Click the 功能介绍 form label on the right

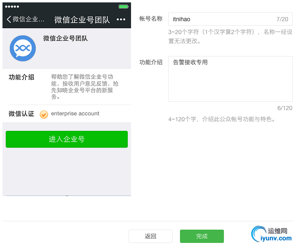click(x=151, y=62)
